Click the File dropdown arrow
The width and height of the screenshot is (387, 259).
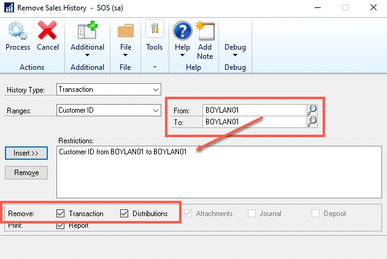coord(125,55)
